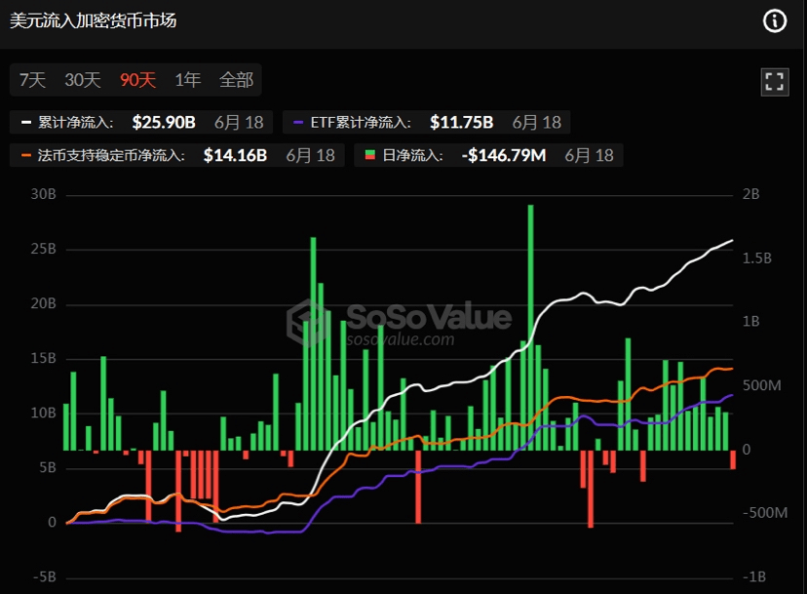Click the $11.75B ETF value
This screenshot has height=594, width=807.
[x=462, y=122]
